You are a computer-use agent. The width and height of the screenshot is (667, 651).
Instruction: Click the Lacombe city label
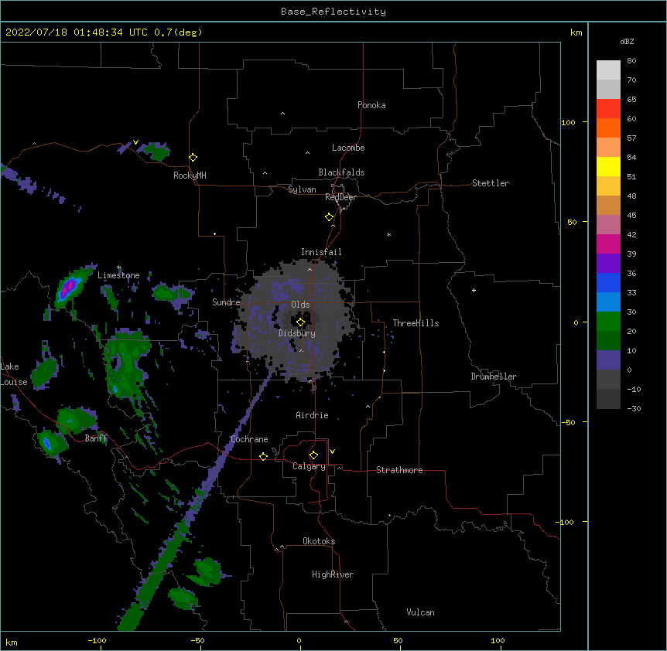coord(348,148)
